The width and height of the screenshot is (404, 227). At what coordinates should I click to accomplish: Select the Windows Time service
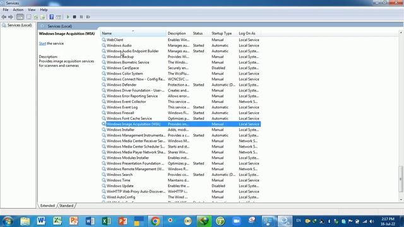181,180
